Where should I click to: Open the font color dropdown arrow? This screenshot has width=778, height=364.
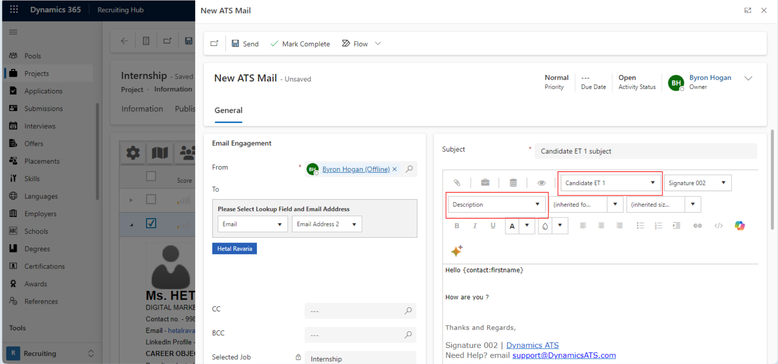[x=527, y=226]
